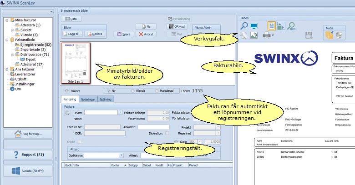Viewport: 355px width, 185px height.
Task: Select the Makulerad radio button
Action: click(x=157, y=91)
